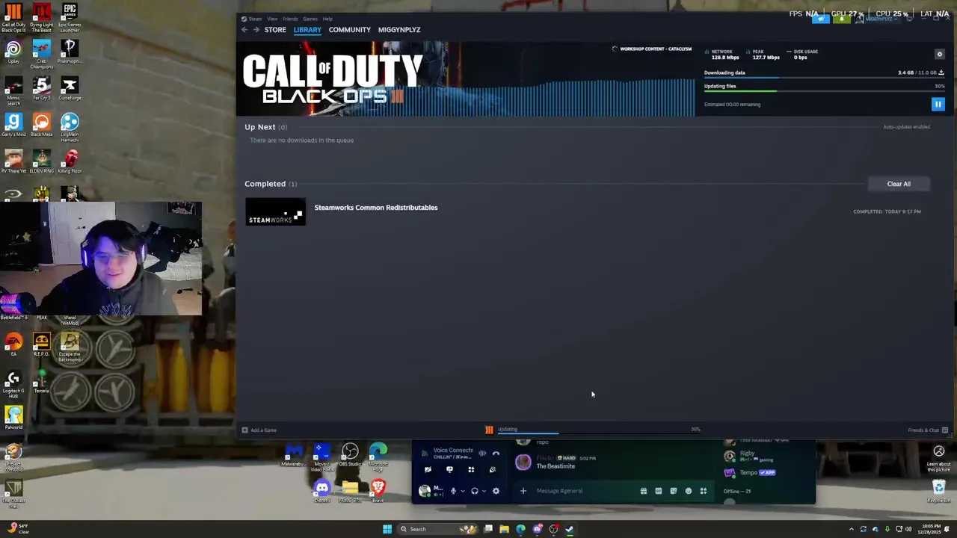Viewport: 957px width, 538px height.
Task: Open Windows Start menu
Action: click(387, 529)
